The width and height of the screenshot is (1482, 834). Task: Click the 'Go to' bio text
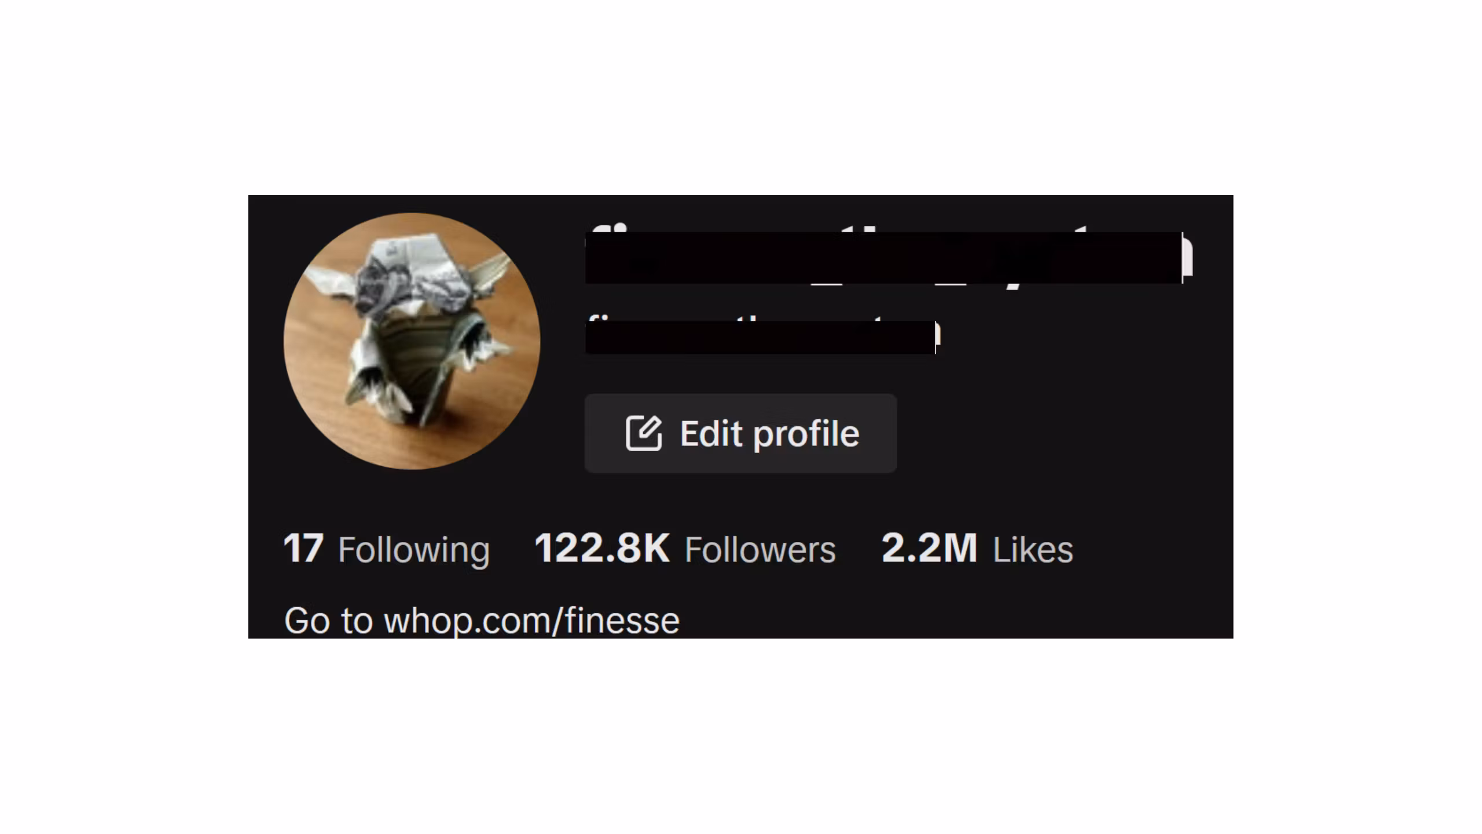point(328,621)
